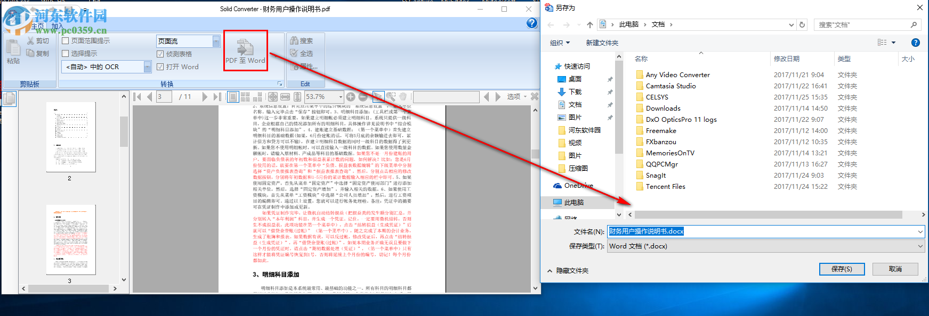Viewport: 929px width, 316px height.
Task: Click the find next arrow
Action: 498,97
